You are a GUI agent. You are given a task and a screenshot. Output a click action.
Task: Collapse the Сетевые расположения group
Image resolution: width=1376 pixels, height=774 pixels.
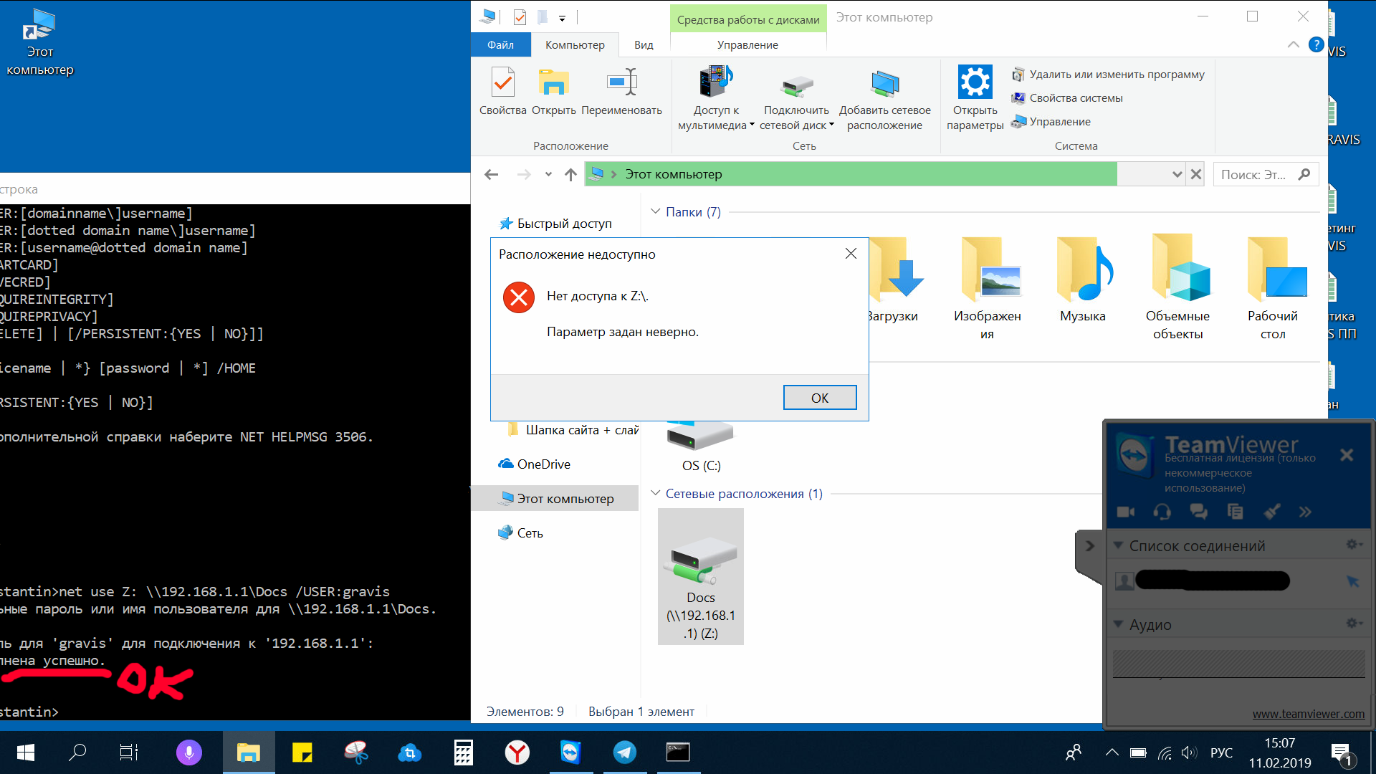coord(655,493)
